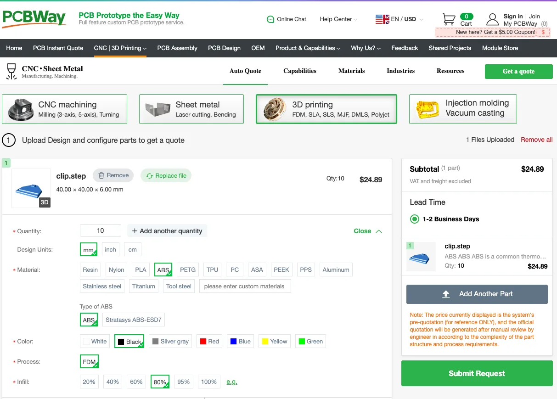Select the mm design unit
The width and height of the screenshot is (557, 399).
click(89, 249)
